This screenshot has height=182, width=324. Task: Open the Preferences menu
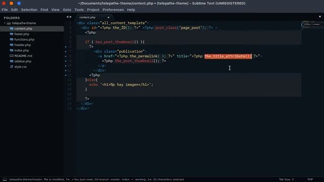113,10
